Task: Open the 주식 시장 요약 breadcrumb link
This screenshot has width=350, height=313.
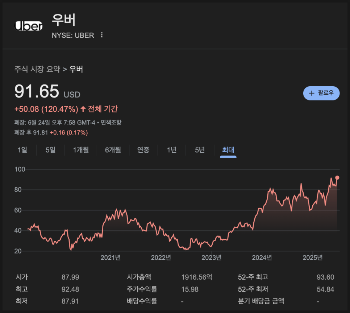Action: (x=37, y=69)
